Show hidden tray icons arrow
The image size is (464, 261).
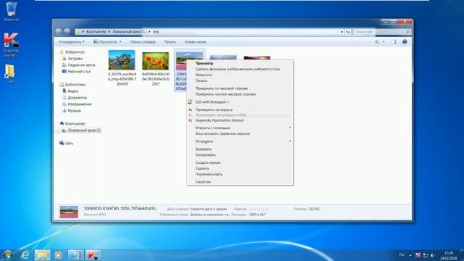coord(410,255)
